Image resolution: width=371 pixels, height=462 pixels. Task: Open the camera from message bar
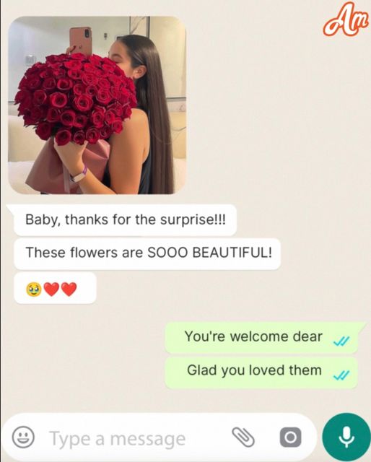tap(290, 437)
